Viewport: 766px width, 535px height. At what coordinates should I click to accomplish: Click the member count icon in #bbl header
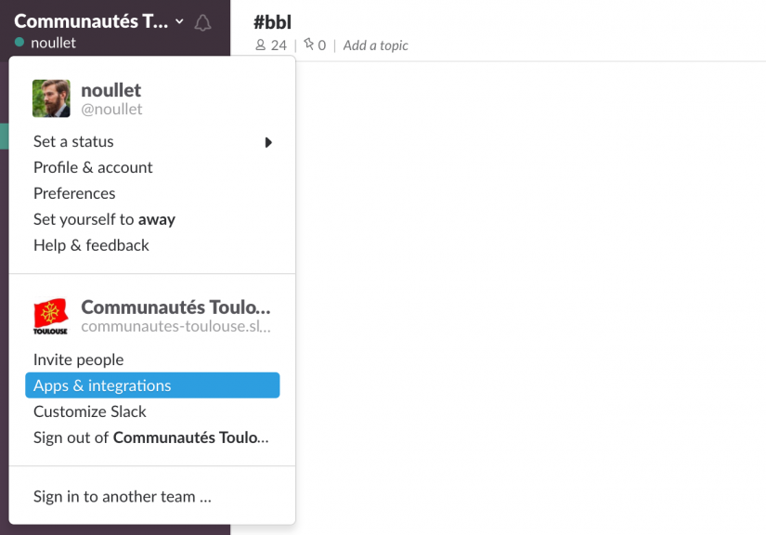[262, 43]
